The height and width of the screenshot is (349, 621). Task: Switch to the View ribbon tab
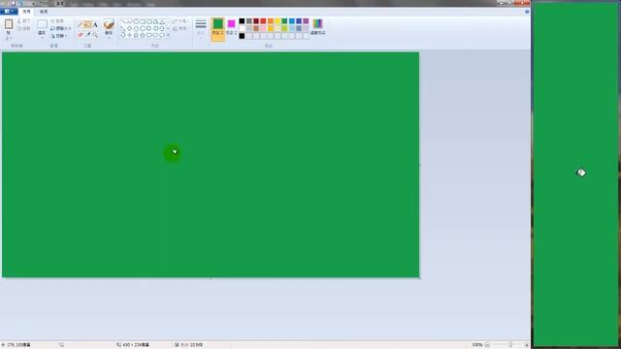pos(44,12)
